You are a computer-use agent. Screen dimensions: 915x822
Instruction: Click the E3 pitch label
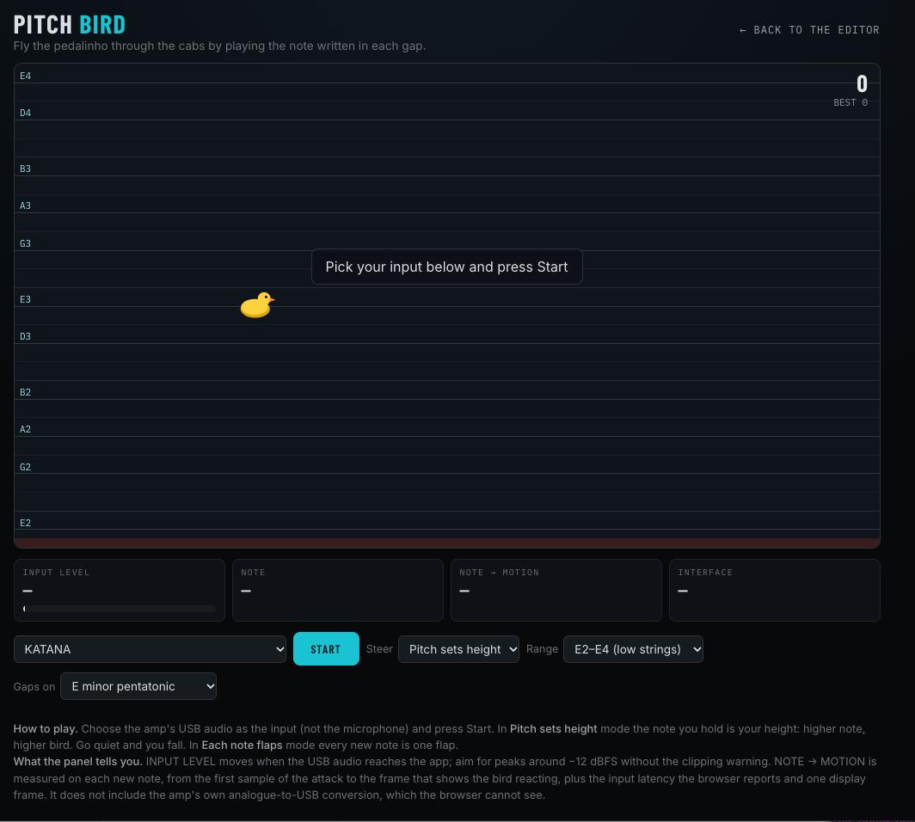pos(25,299)
